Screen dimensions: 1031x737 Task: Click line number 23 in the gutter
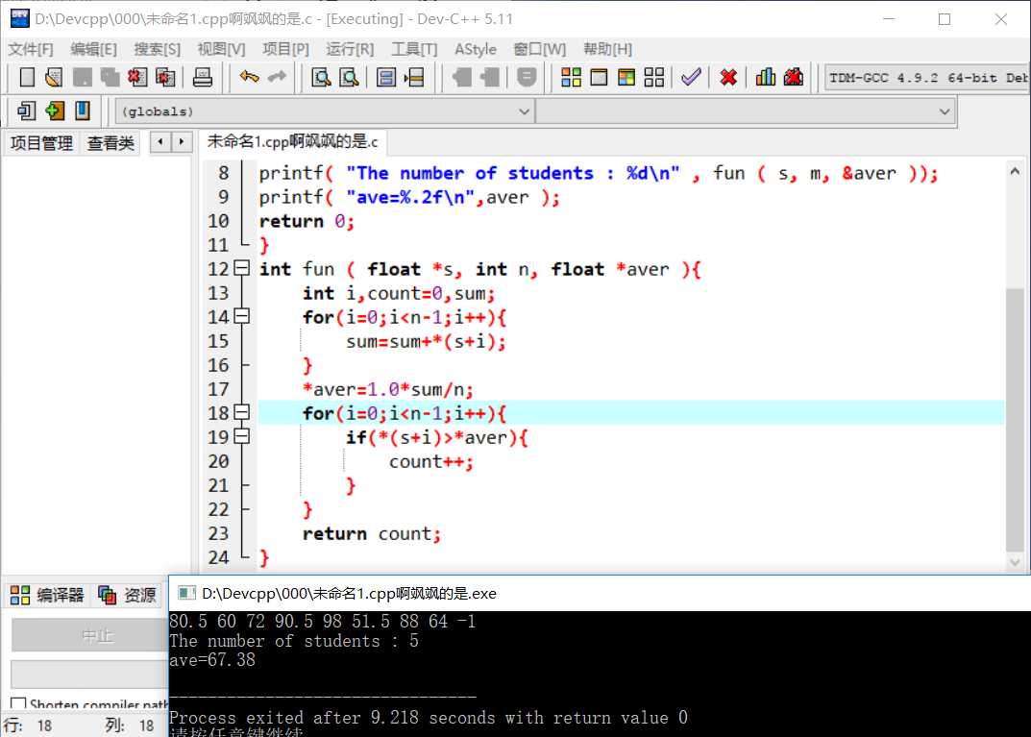(218, 533)
